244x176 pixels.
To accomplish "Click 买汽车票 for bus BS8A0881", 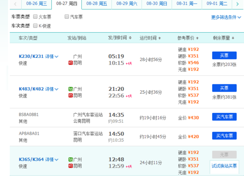I will click(224, 117).
